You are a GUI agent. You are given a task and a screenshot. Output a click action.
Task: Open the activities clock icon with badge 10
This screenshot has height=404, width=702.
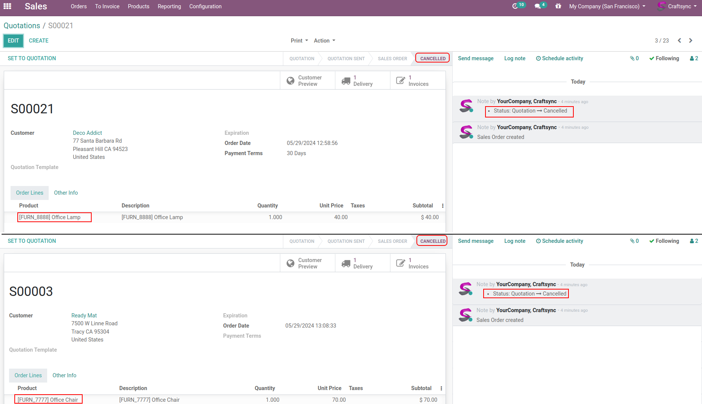click(515, 6)
